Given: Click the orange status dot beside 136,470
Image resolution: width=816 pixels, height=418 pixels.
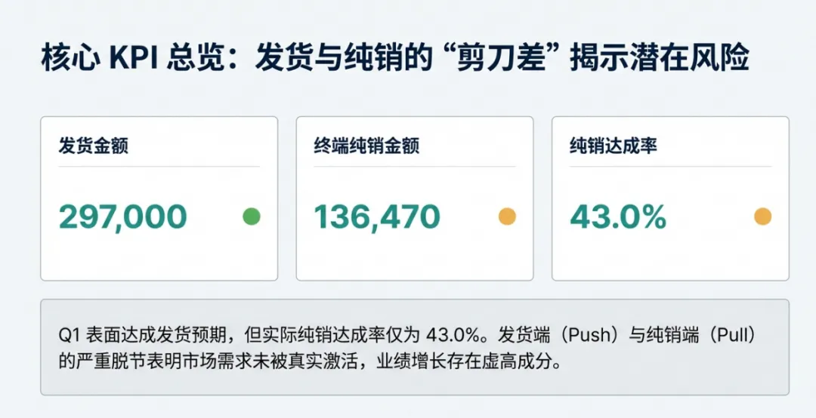Looking at the screenshot, I should (x=507, y=217).
